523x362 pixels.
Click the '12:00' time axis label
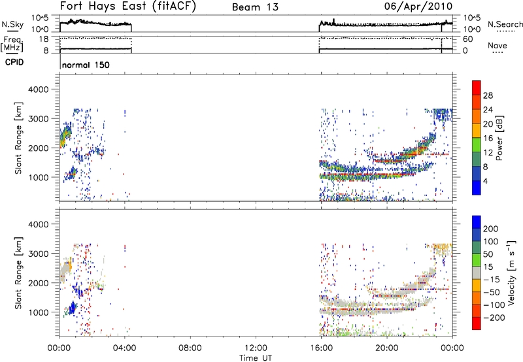click(x=256, y=348)
